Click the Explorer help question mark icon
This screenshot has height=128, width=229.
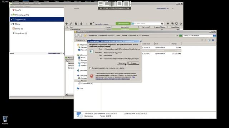213,40
